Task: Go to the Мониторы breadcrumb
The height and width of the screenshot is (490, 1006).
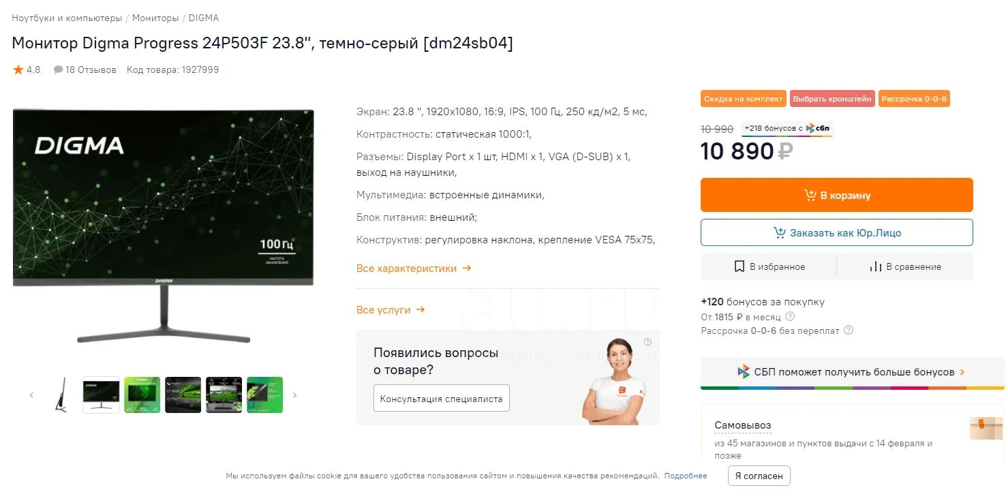Action: [155, 18]
